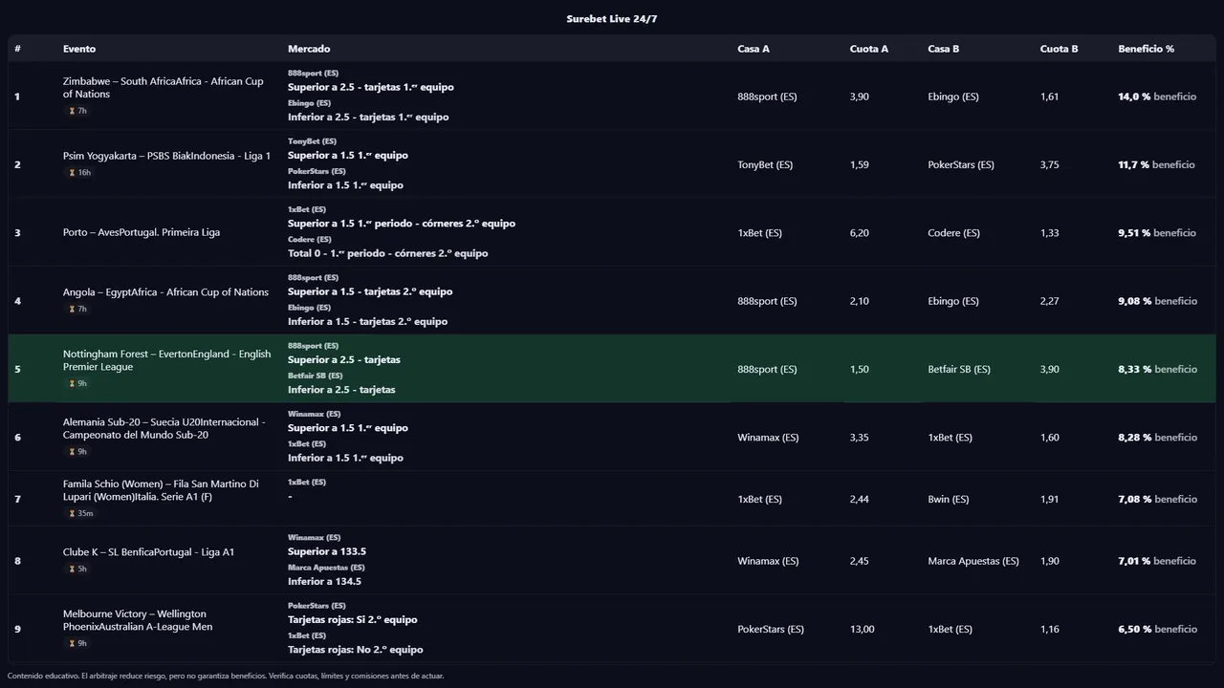Select the highlighted Nottingham Forest row number 5
The image size is (1224, 688).
click(x=17, y=370)
